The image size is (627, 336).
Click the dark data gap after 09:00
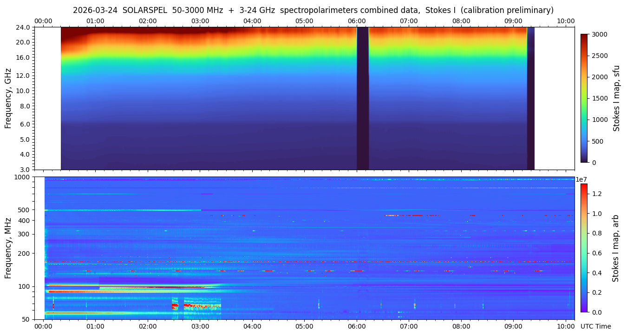pyautogui.click(x=530, y=98)
